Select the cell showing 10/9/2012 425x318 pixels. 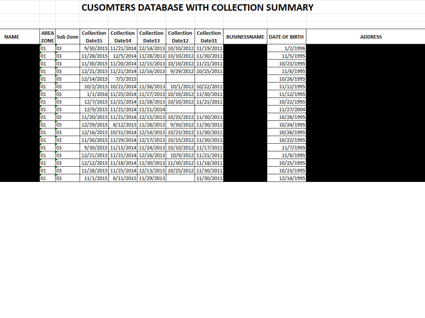coord(180,156)
